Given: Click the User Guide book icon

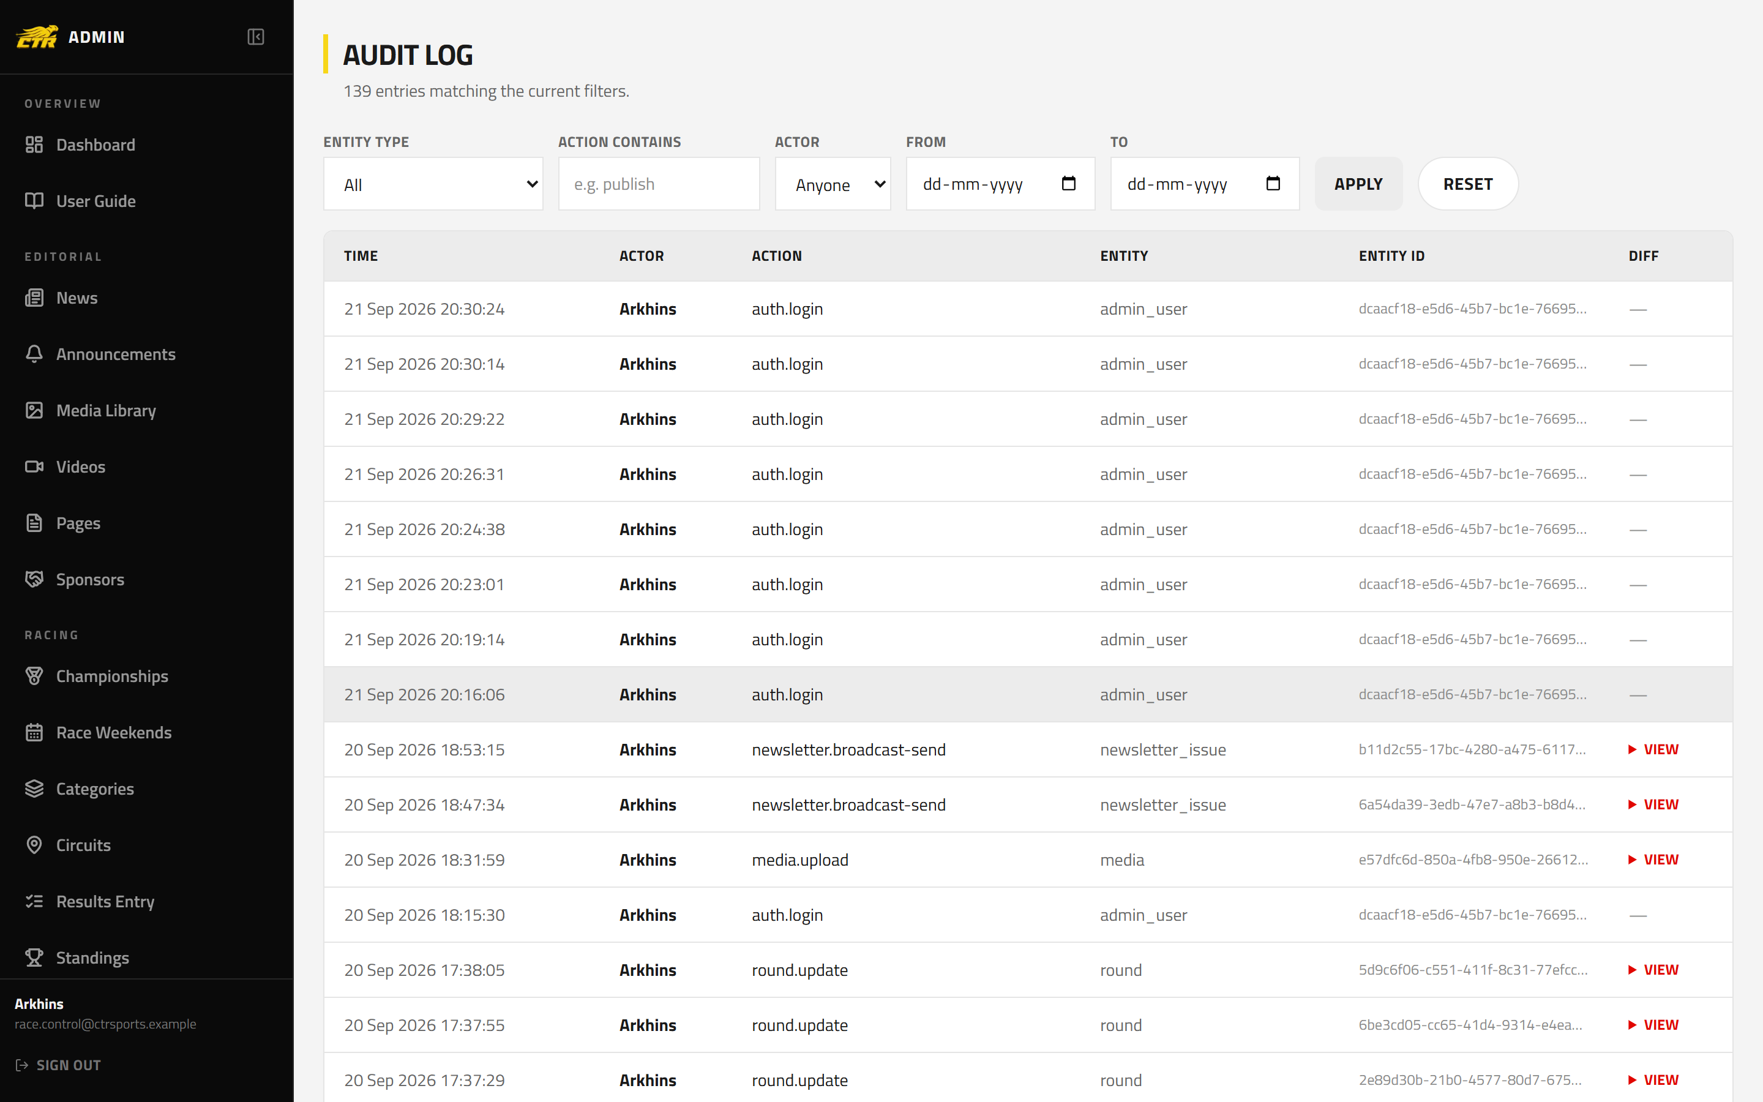Looking at the screenshot, I should coord(34,200).
